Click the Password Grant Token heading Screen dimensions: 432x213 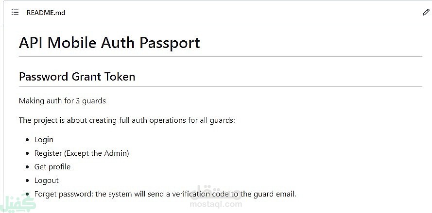click(77, 77)
